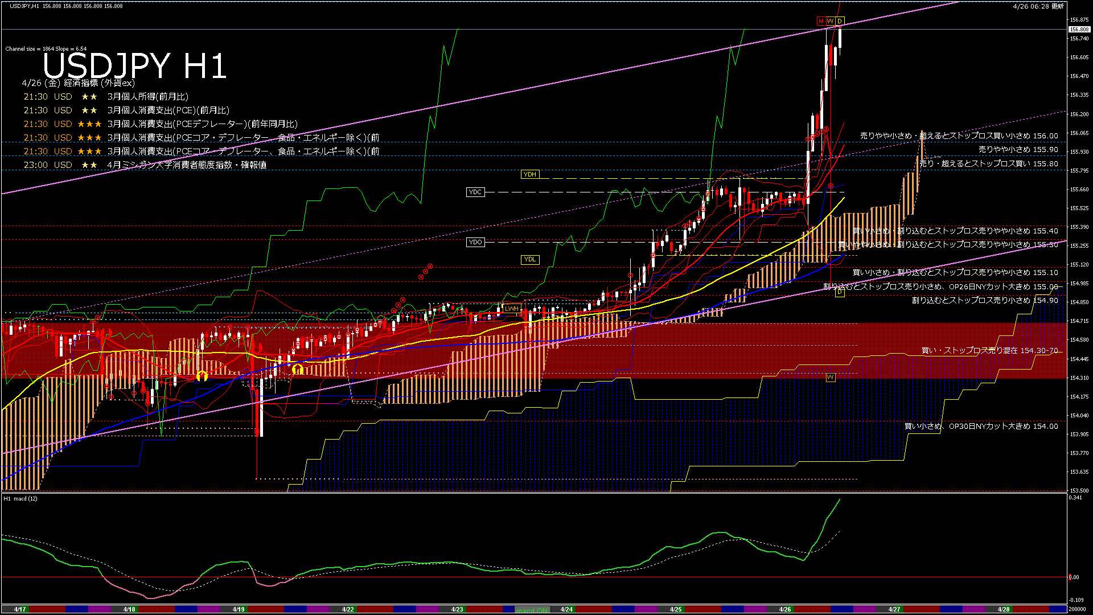
Task: Click the large USDJPY H1 title
Action: coord(135,65)
